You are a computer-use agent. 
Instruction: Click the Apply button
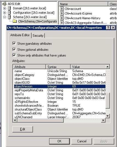pyautogui.click(x=104, y=141)
